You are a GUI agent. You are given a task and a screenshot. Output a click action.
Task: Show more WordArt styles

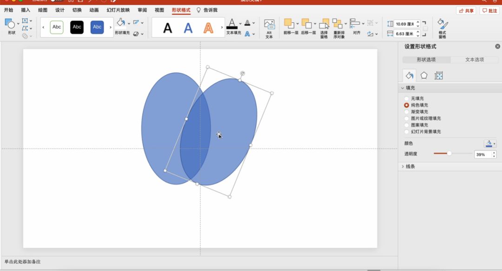(222, 27)
